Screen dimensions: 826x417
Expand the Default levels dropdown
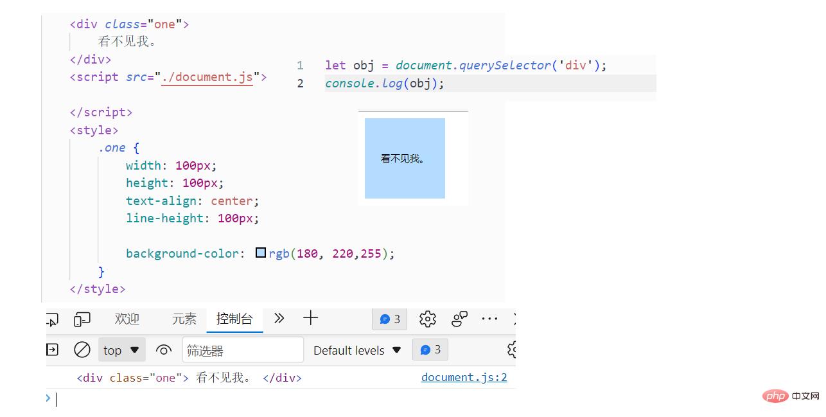pyautogui.click(x=357, y=350)
